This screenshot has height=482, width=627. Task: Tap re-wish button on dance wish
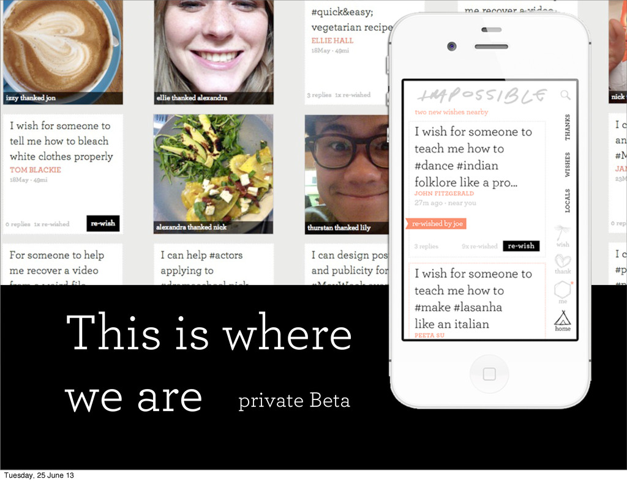click(521, 246)
